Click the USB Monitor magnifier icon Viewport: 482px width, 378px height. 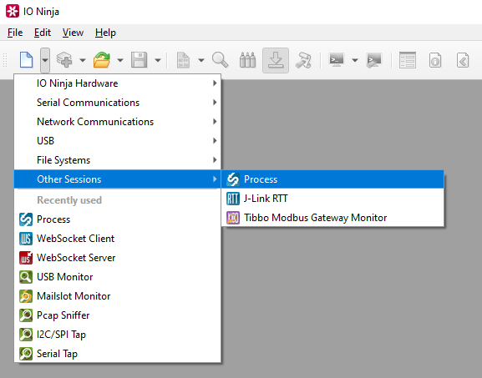click(x=26, y=277)
